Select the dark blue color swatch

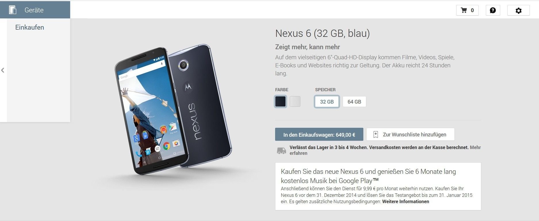pos(281,102)
